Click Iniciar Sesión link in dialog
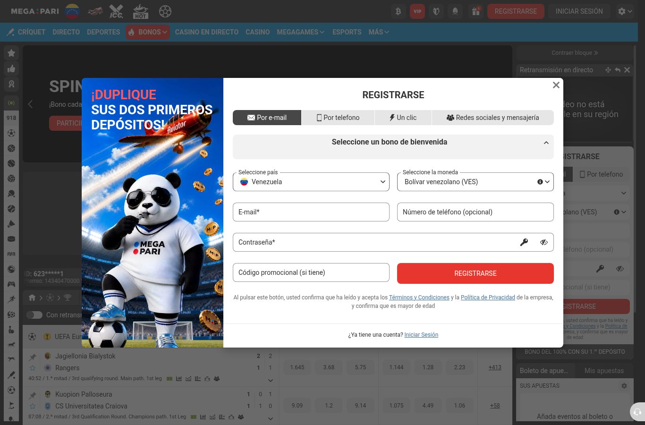Viewport: 645px width, 425px height. tap(421, 335)
